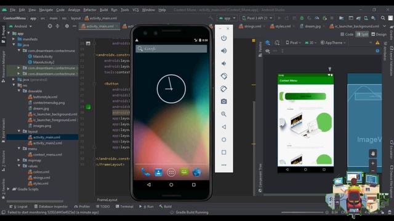
Task: Tap the Recents button on phone navigation bar
Action: pos(194,185)
